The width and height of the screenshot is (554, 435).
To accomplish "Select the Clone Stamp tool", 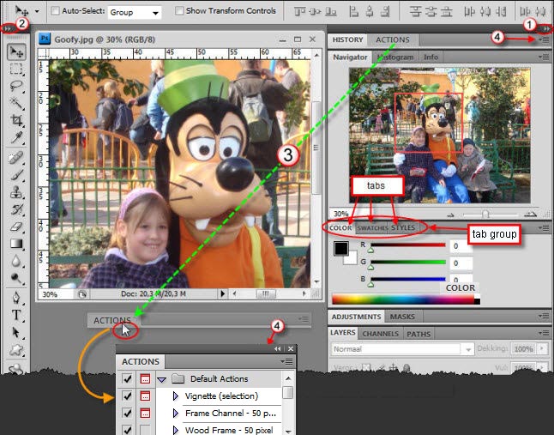I will coord(16,192).
